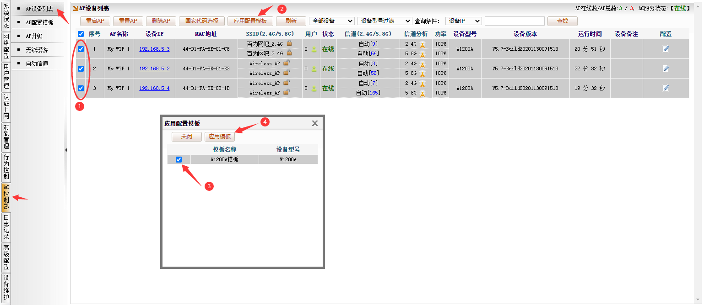Toggle the select-all checkbox in table header
704x305 pixels.
(81, 34)
